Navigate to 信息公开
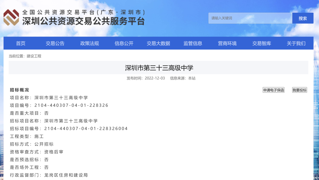 point(124,43)
